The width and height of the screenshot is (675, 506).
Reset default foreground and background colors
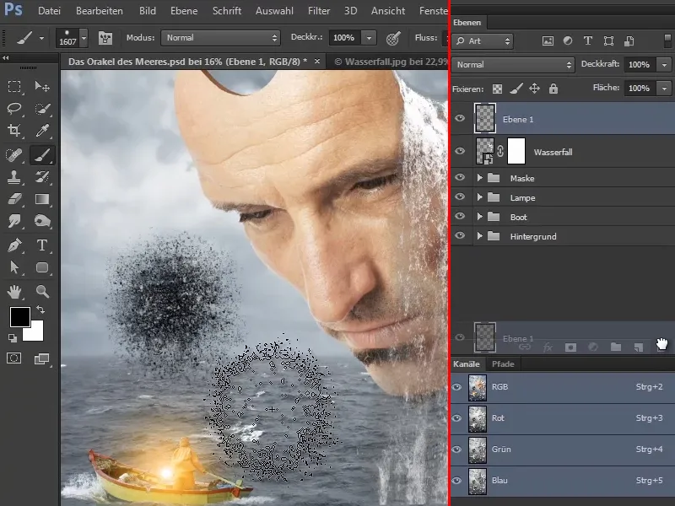click(13, 338)
